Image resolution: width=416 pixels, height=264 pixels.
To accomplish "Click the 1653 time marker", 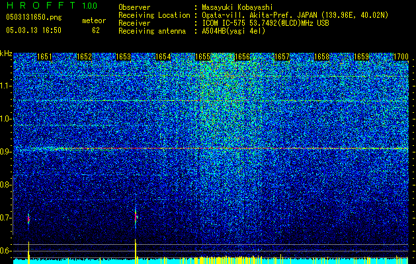I will [124, 57].
